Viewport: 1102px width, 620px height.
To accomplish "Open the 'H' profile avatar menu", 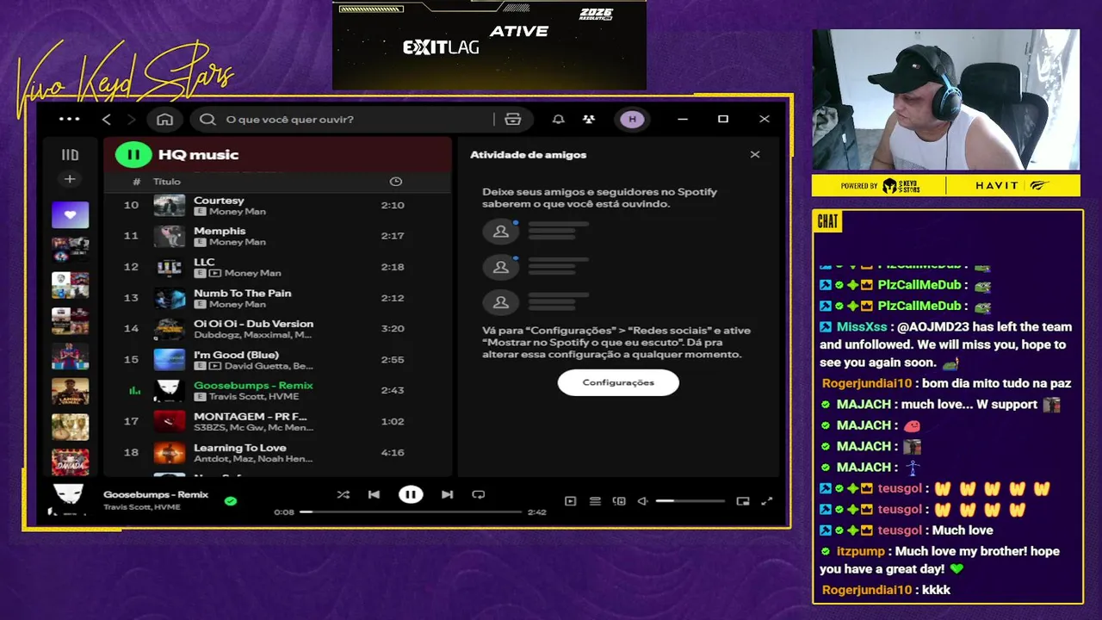I will pos(633,119).
